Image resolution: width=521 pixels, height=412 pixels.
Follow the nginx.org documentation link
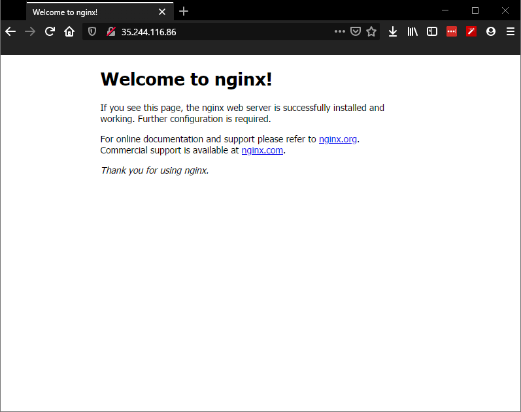tap(337, 139)
